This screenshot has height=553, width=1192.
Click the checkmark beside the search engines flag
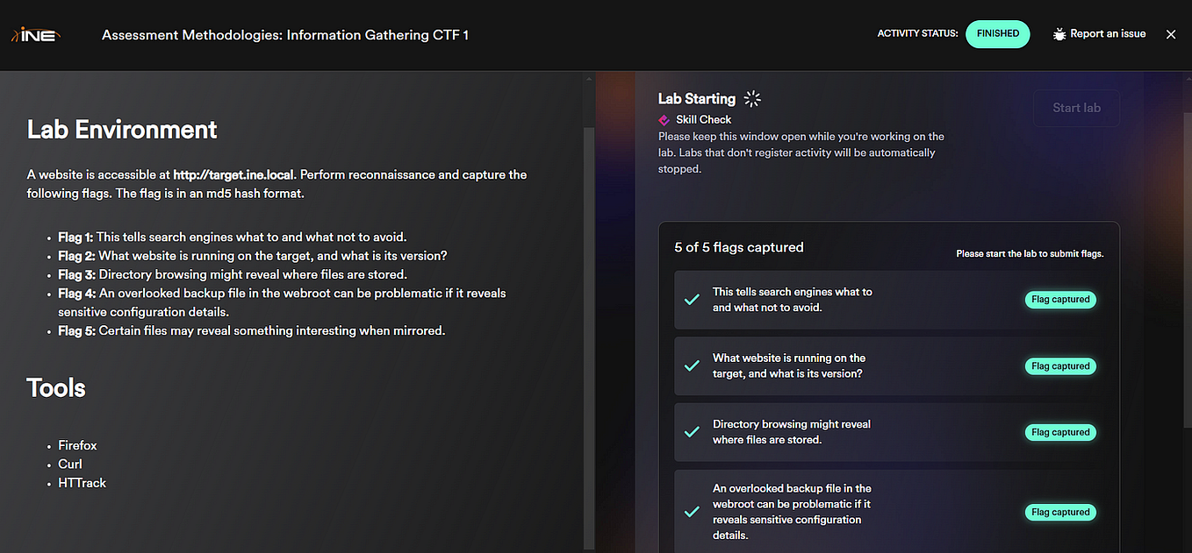pos(691,299)
